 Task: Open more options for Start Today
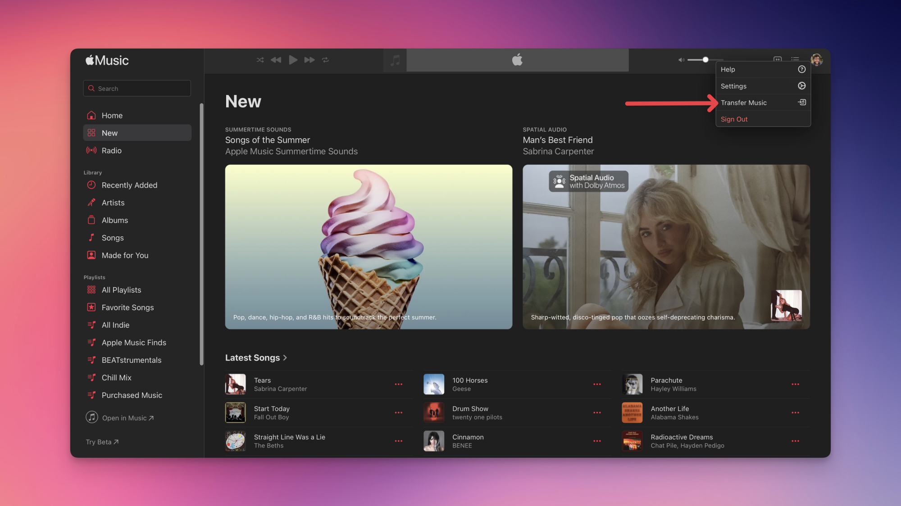(399, 413)
